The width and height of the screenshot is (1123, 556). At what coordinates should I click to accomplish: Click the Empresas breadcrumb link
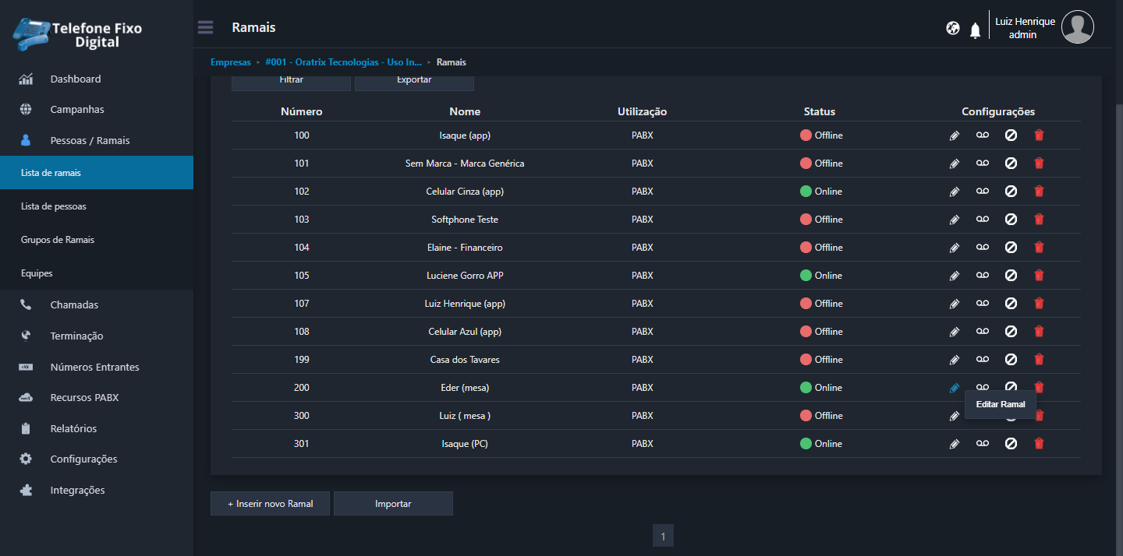point(231,62)
